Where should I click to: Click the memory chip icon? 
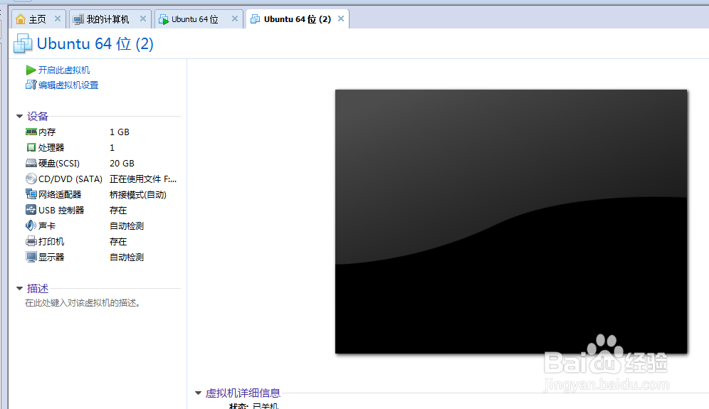point(31,132)
